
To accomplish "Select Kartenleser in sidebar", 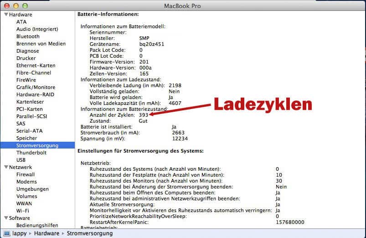I will pos(30,102).
